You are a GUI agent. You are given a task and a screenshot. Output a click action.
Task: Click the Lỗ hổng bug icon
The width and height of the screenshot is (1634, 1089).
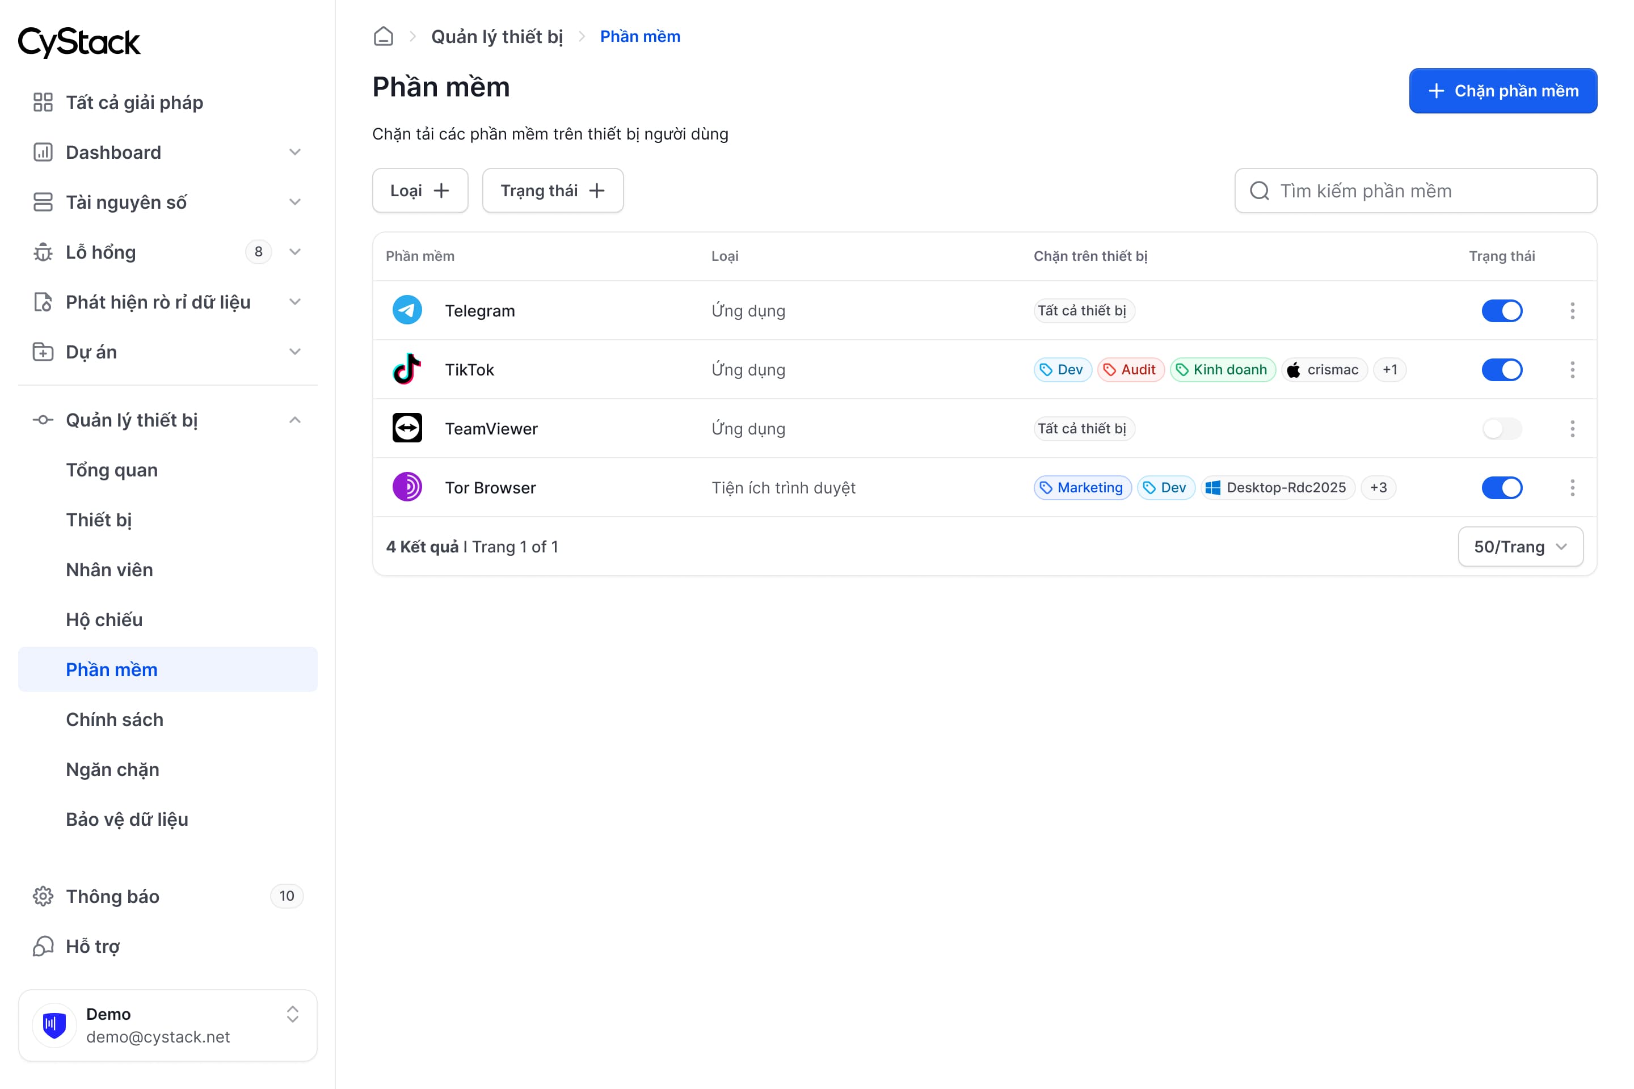click(x=43, y=252)
